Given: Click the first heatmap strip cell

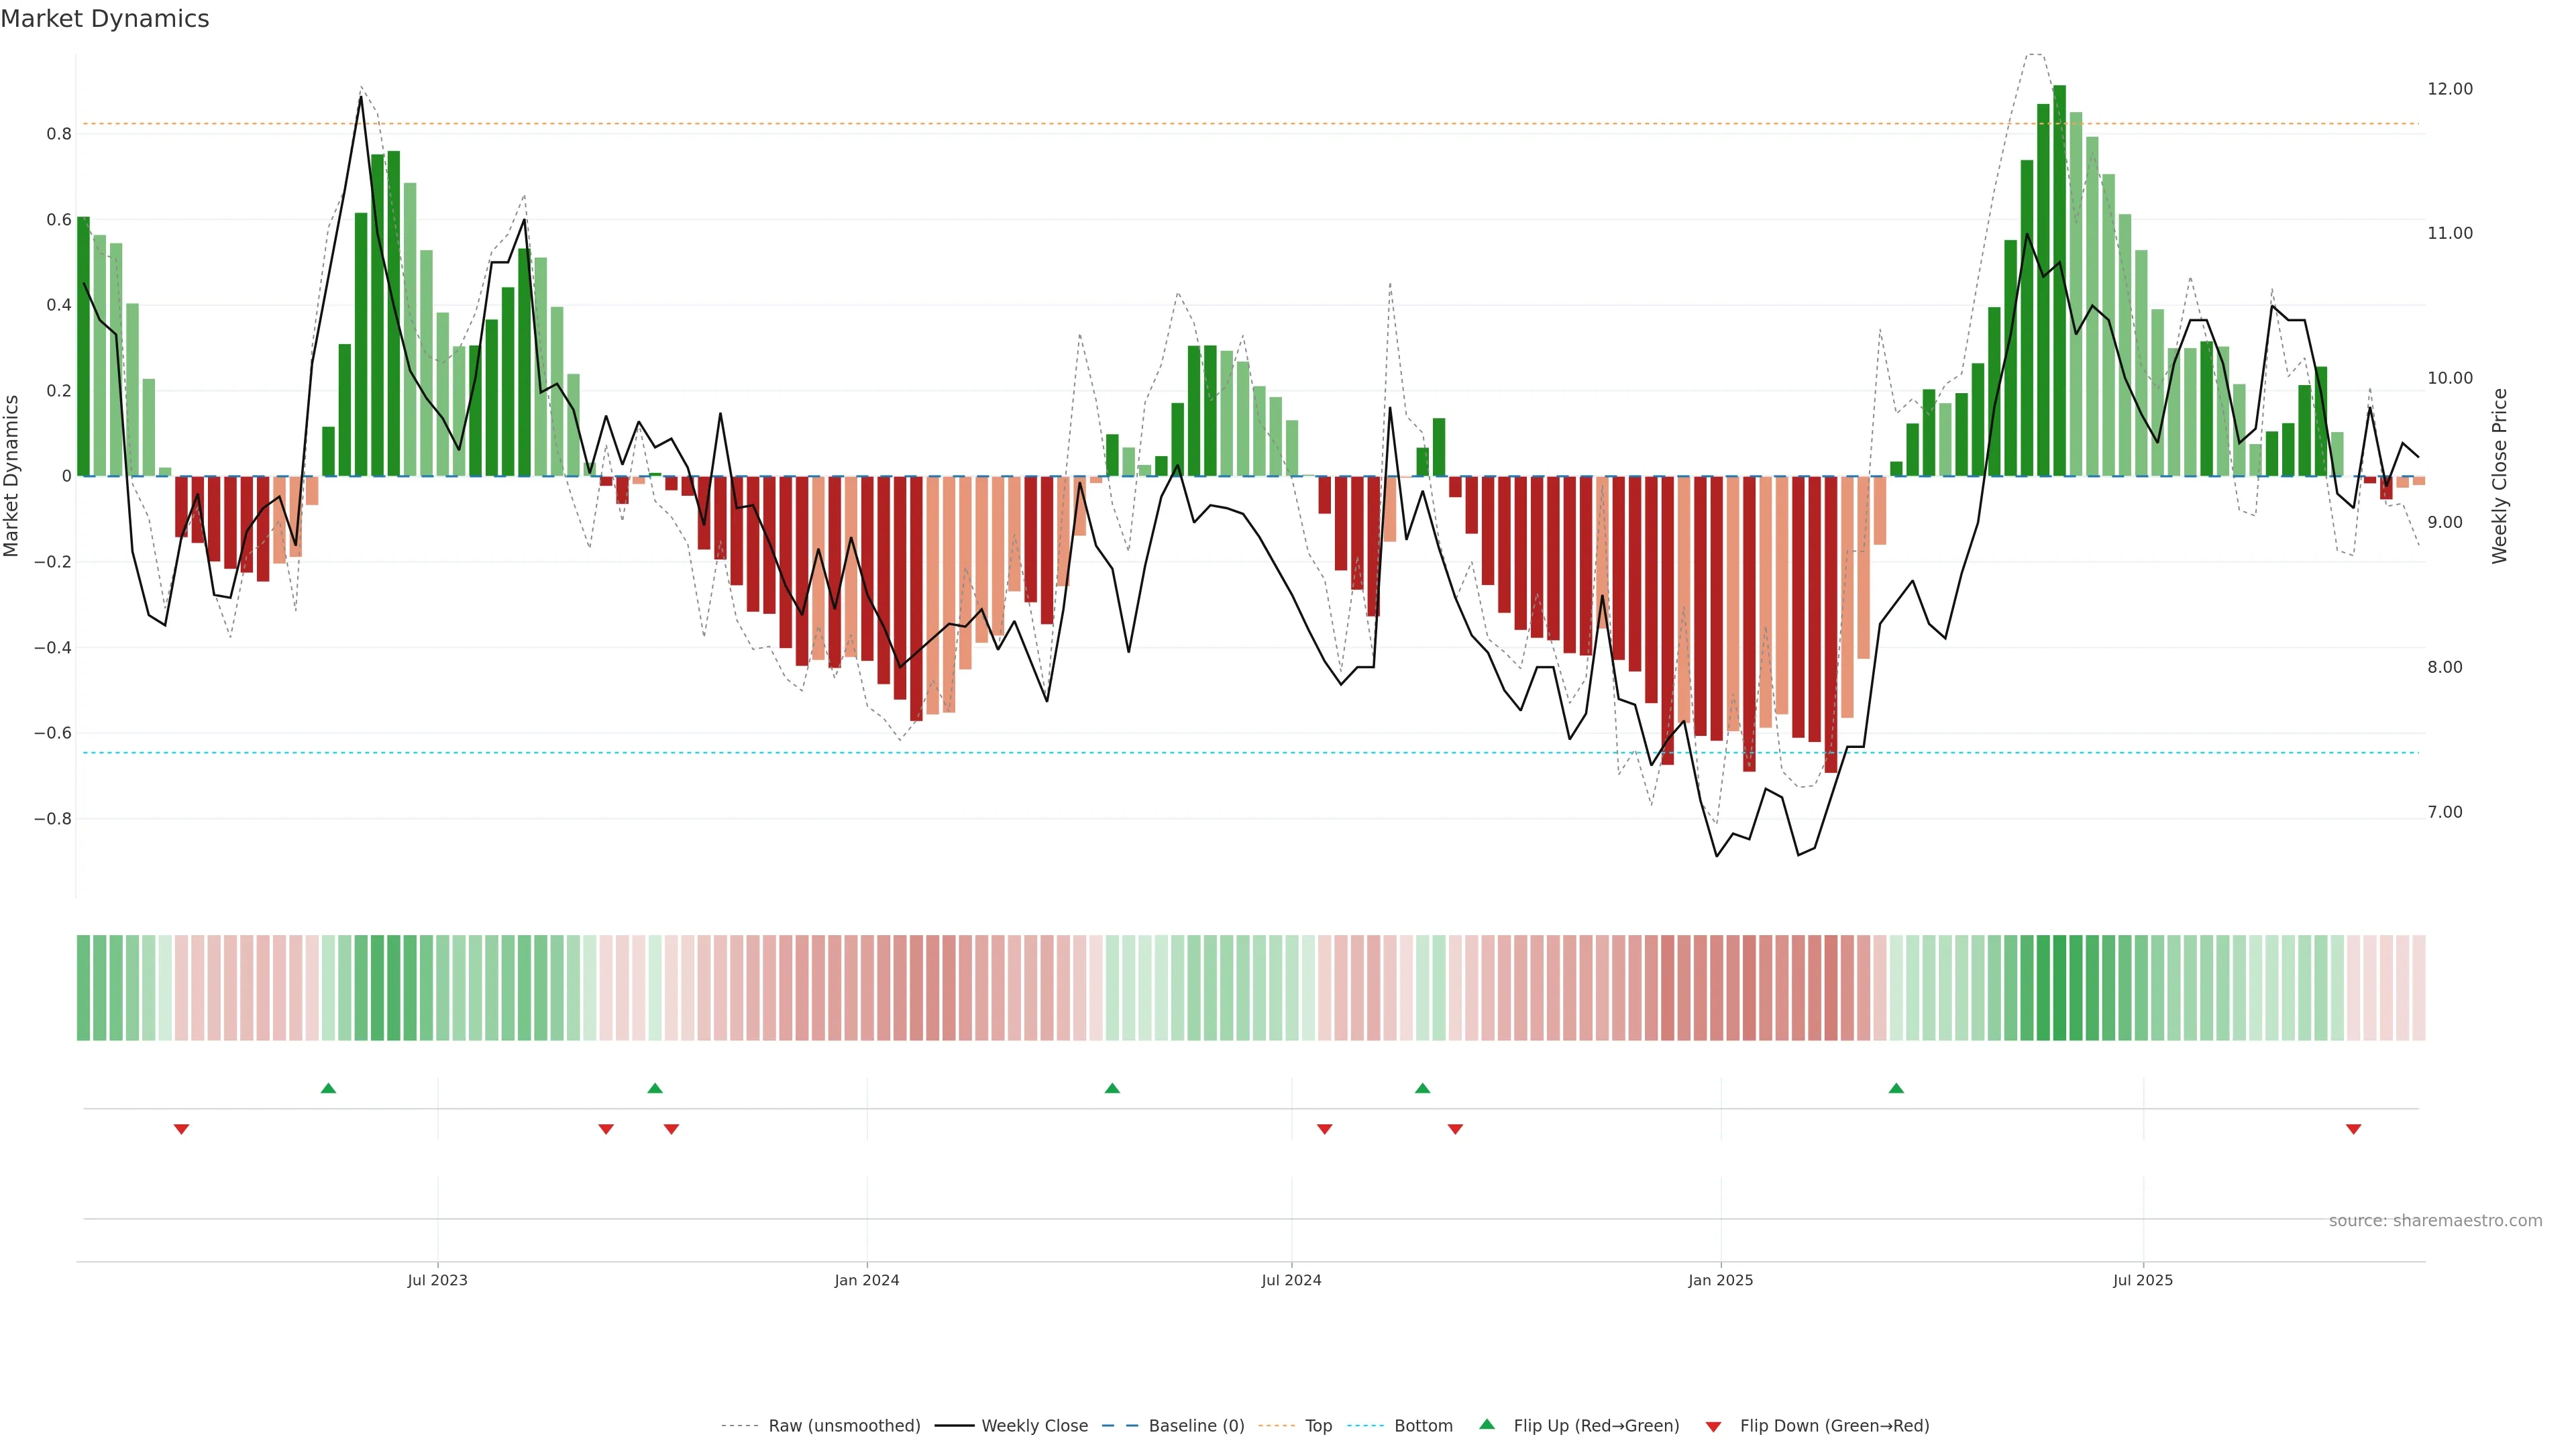Looking at the screenshot, I should 83,988.
